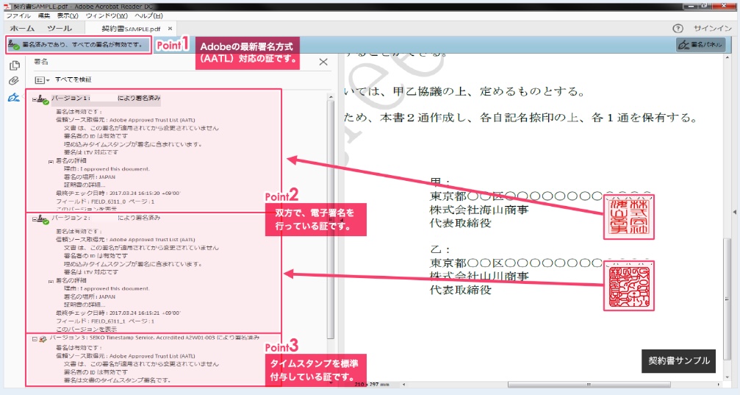The width and height of the screenshot is (740, 395).
Task: Click the 海山商事 red seal signature stamp
Action: click(x=628, y=217)
